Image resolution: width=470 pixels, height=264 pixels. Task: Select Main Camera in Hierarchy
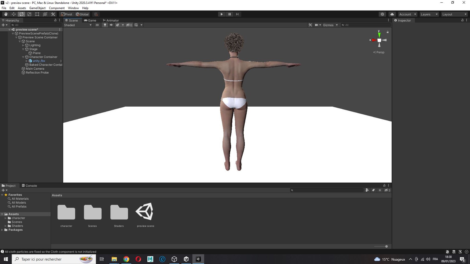tap(35, 69)
